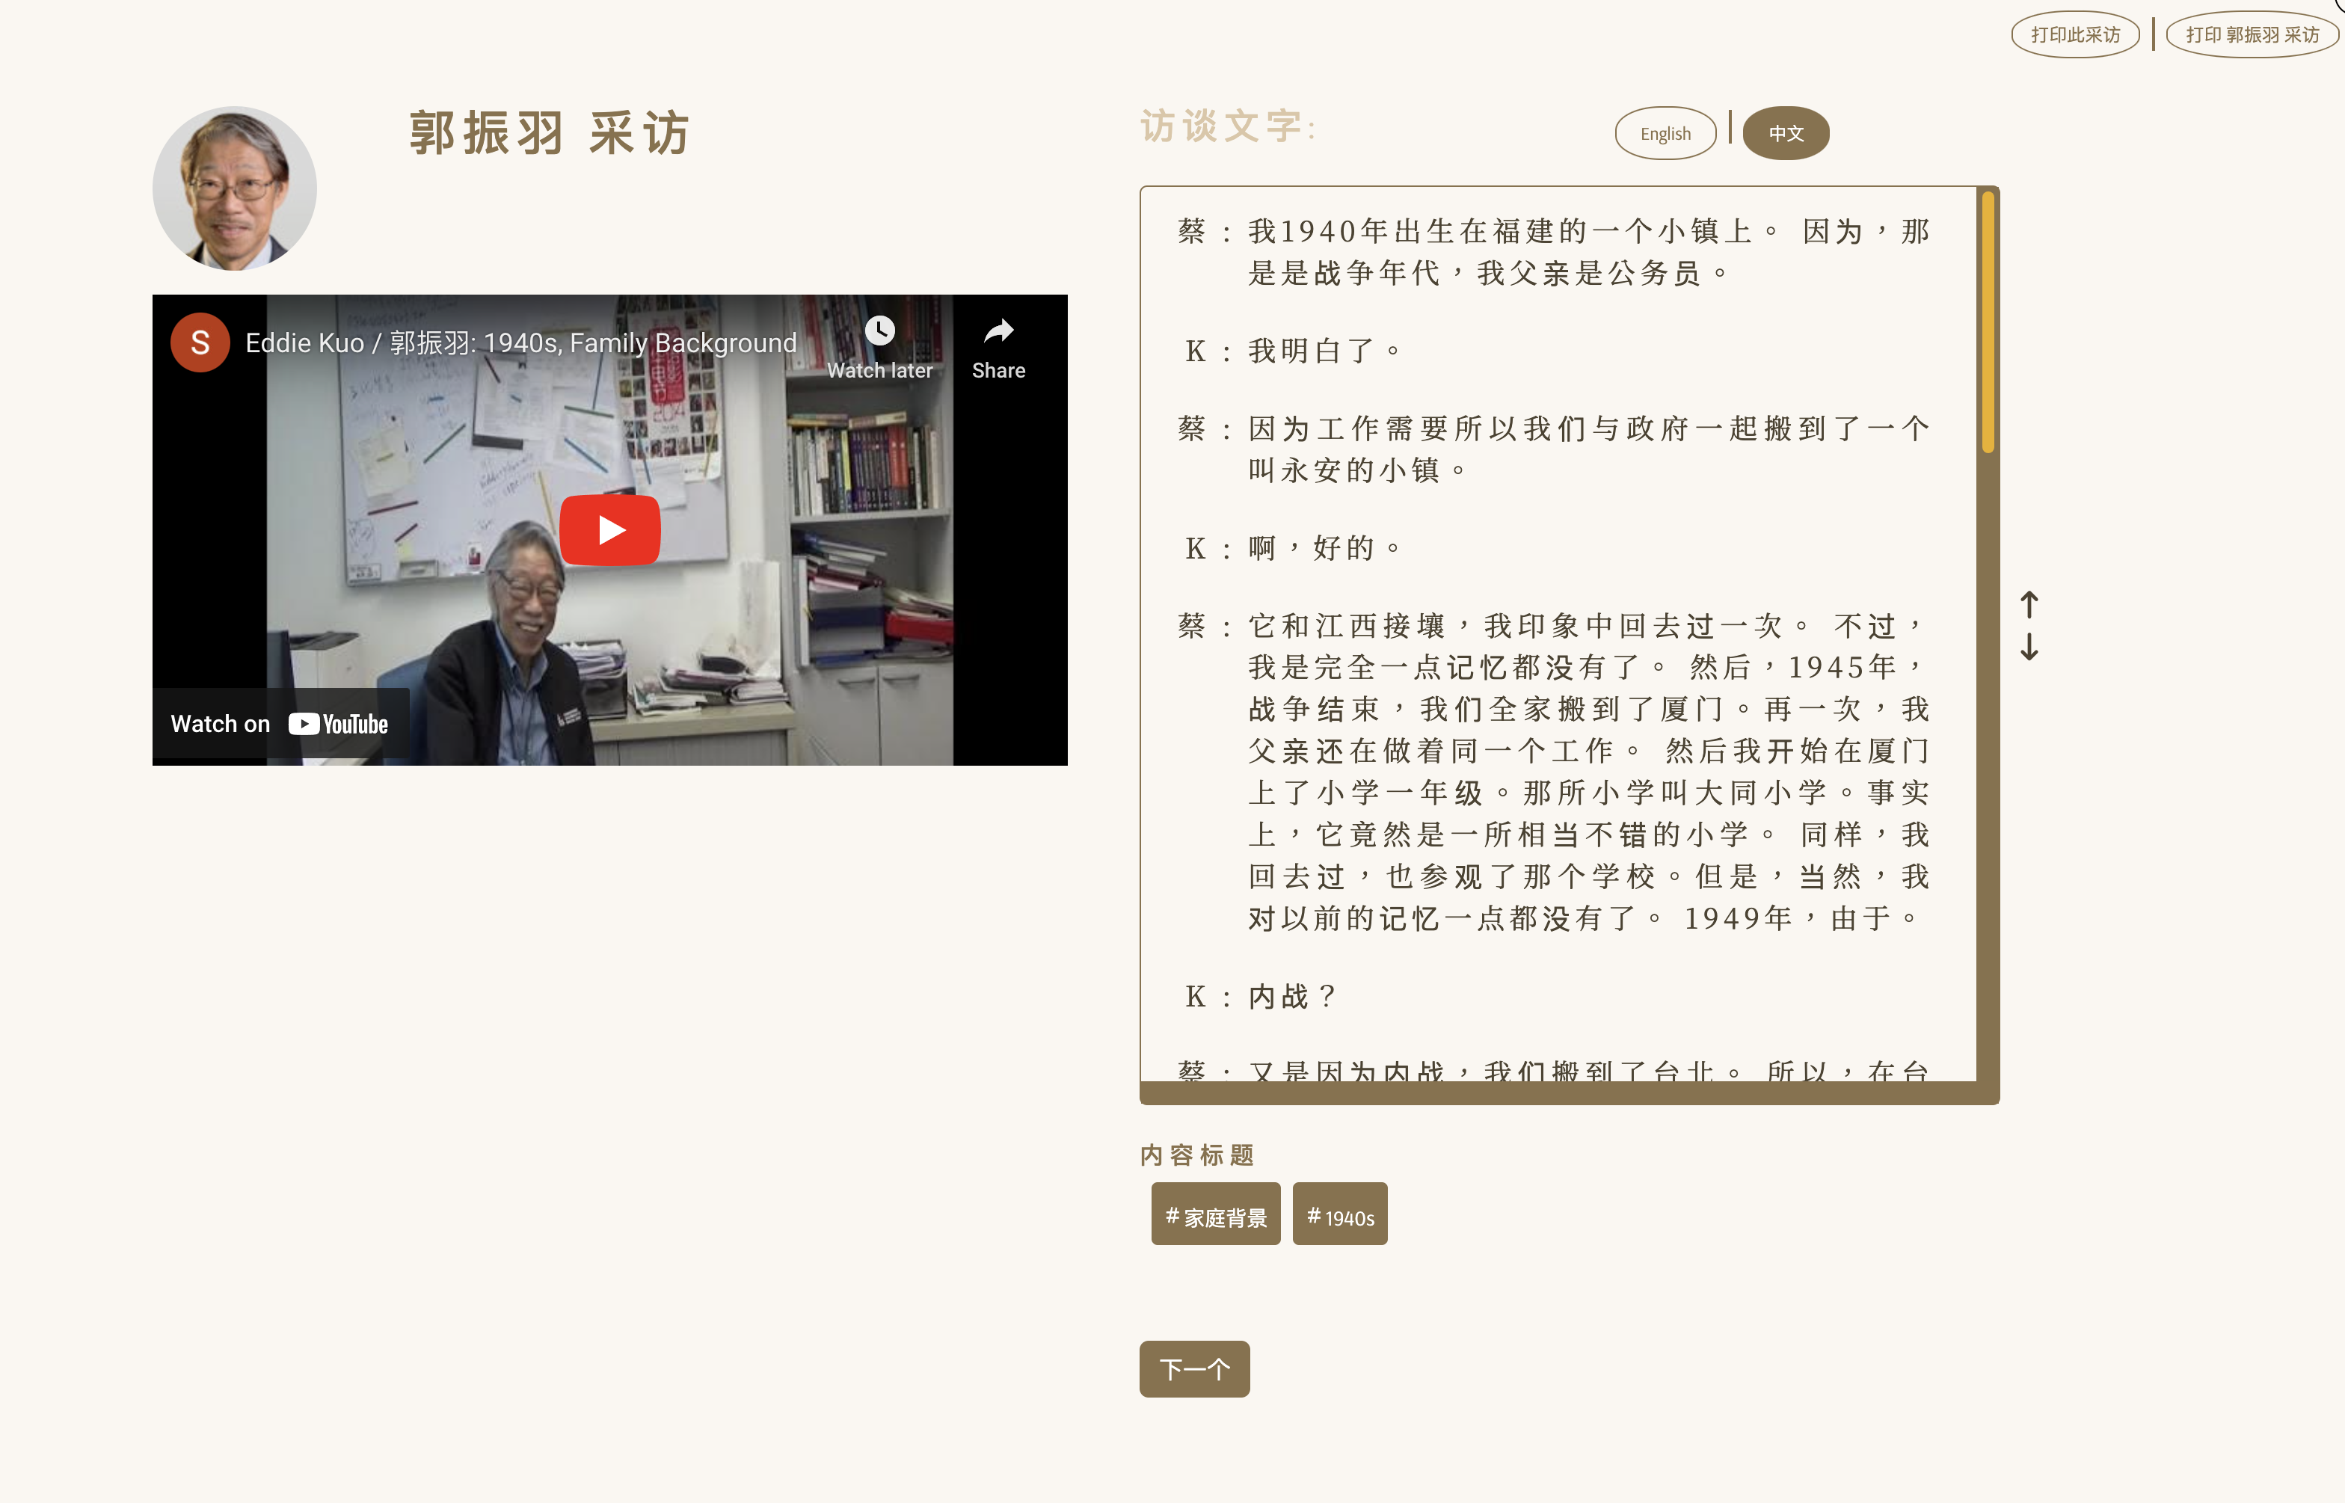Open the channel avatar icon 'S'

[200, 342]
